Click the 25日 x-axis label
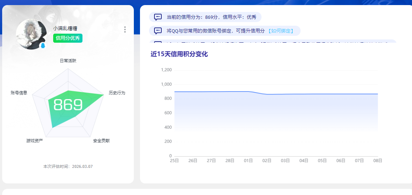This screenshot has width=412, height=195. [174, 161]
